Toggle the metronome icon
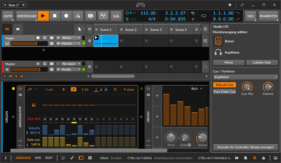The width and height of the screenshot is (281, 163). [193, 19]
